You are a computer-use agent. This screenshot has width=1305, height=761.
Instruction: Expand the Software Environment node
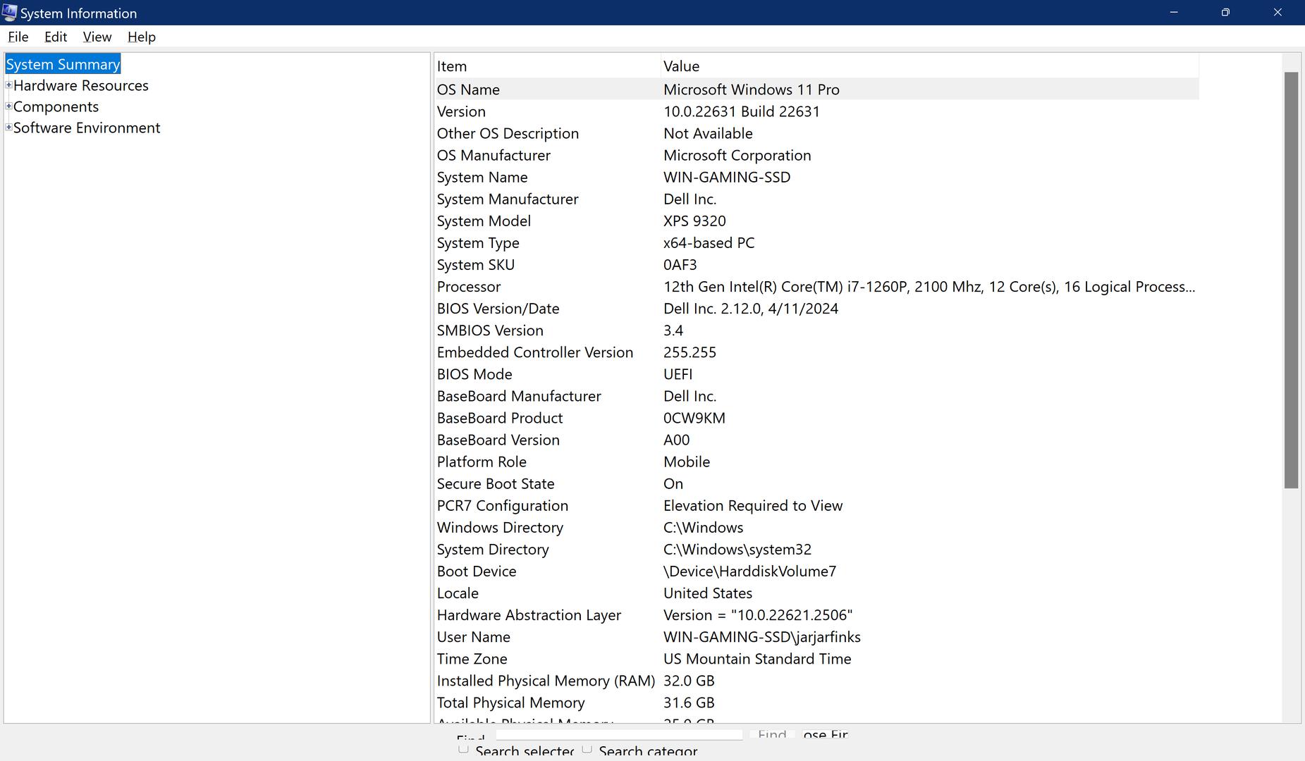point(8,128)
